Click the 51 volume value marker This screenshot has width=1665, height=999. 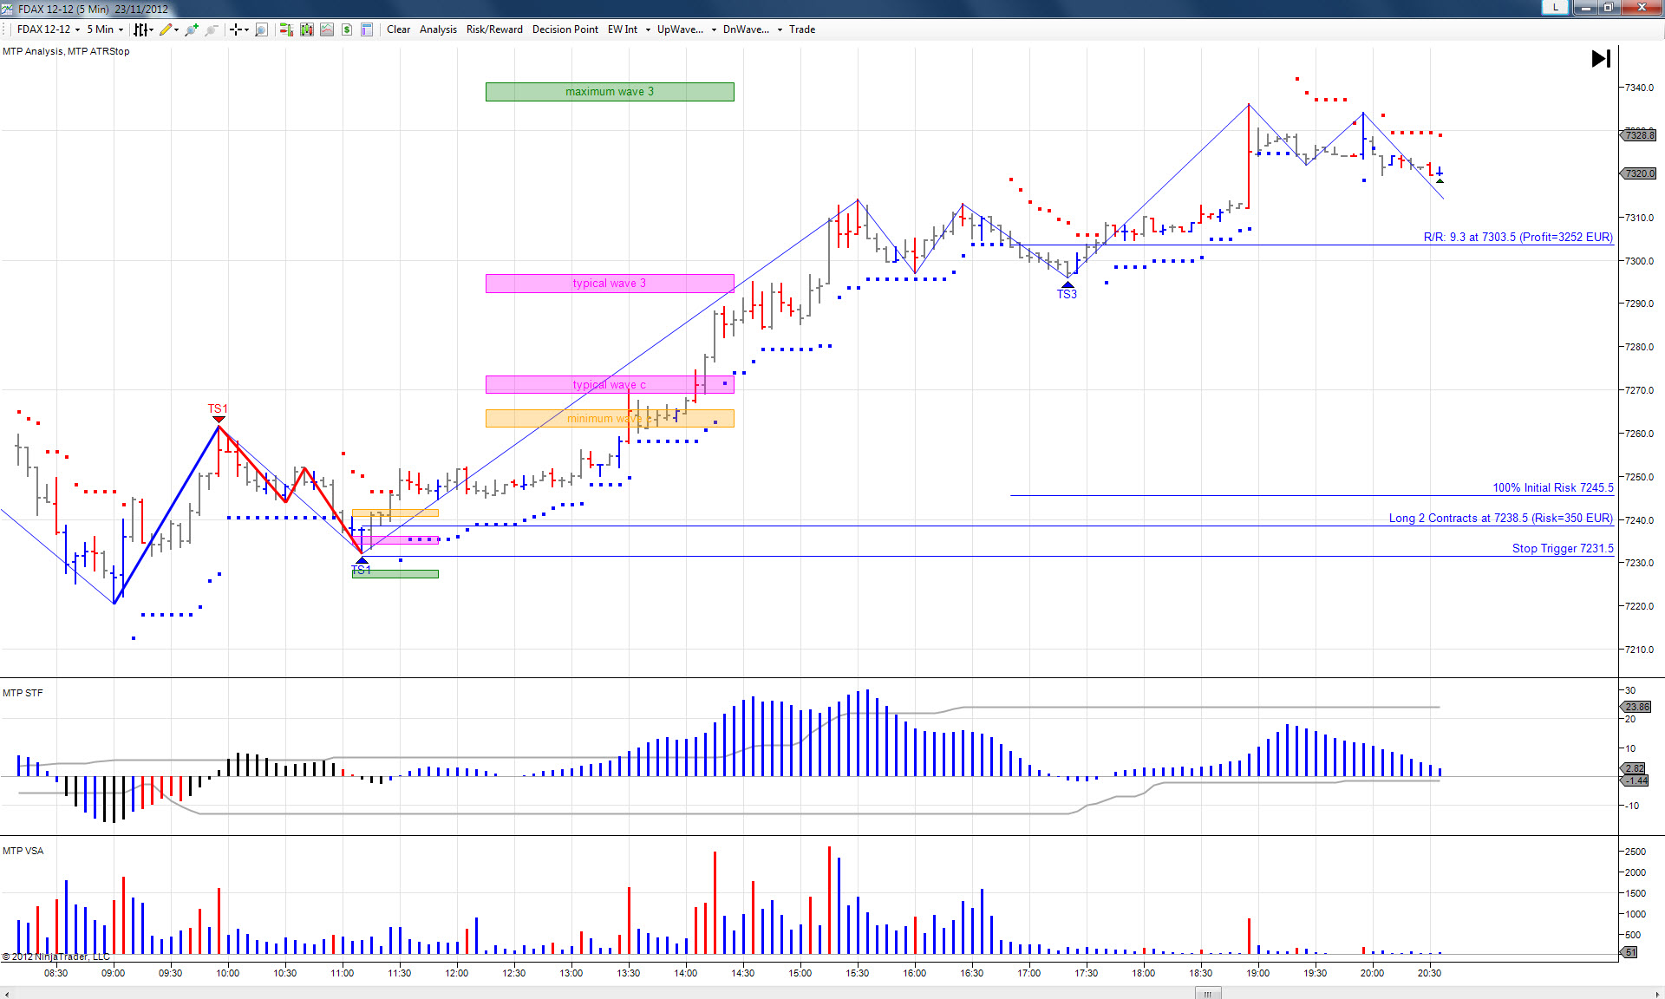1630,952
